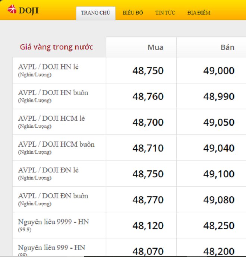Click the Bán price 48,250
This screenshot has height=257, width=246.
tap(219, 226)
